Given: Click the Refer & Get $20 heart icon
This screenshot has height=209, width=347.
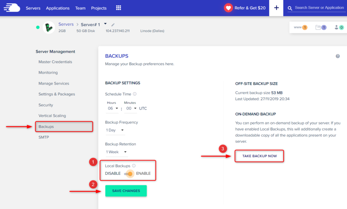Looking at the screenshot, I should (x=227, y=8).
